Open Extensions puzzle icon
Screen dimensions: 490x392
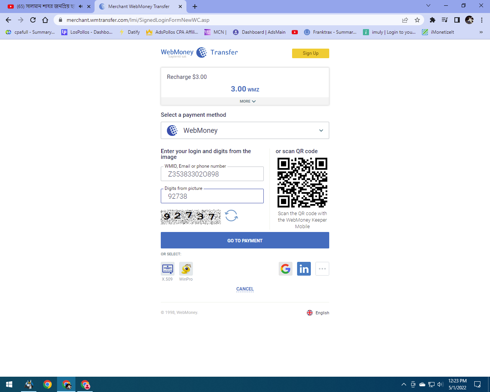433,20
